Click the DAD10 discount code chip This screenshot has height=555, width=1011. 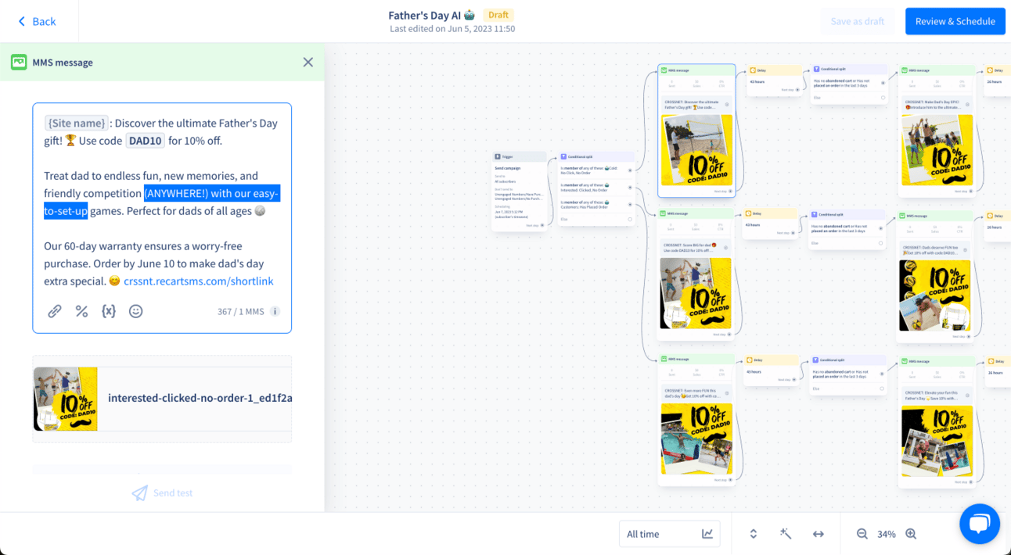146,141
